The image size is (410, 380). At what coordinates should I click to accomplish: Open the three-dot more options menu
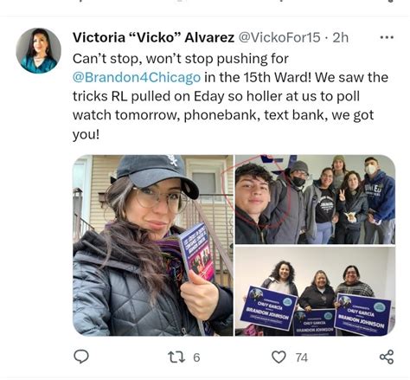pos(387,37)
